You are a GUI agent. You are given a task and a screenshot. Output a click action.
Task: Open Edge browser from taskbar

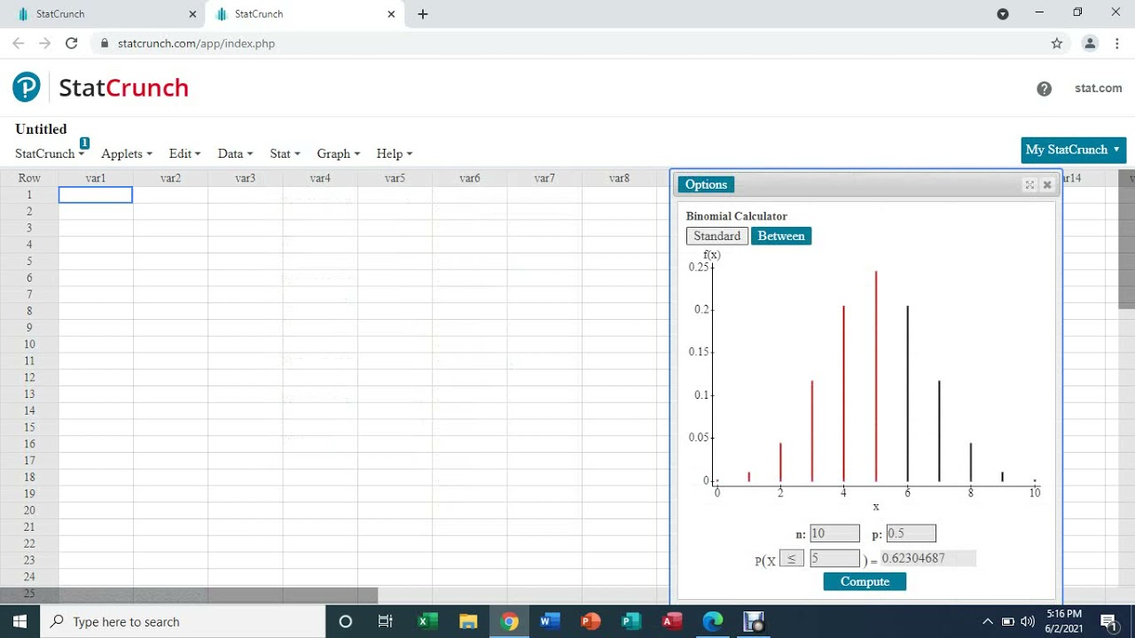(713, 621)
